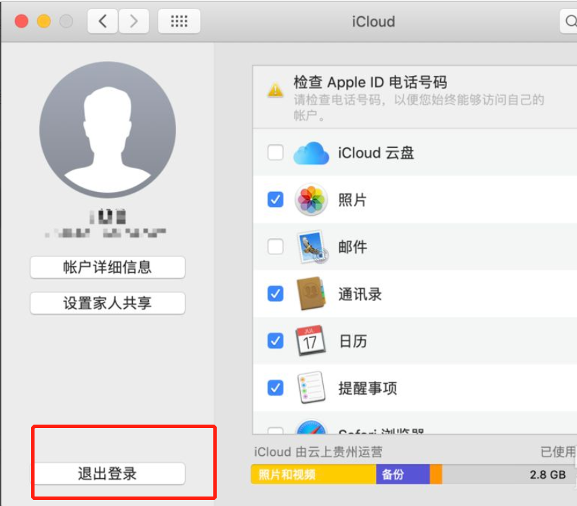This screenshot has width=577, height=506.
Task: Disable syncing for 照片
Action: [275, 199]
